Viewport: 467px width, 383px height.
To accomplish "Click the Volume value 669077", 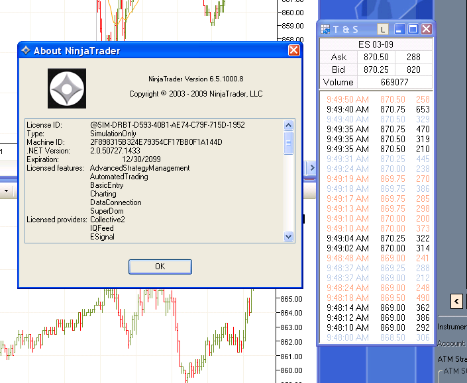I will point(395,82).
